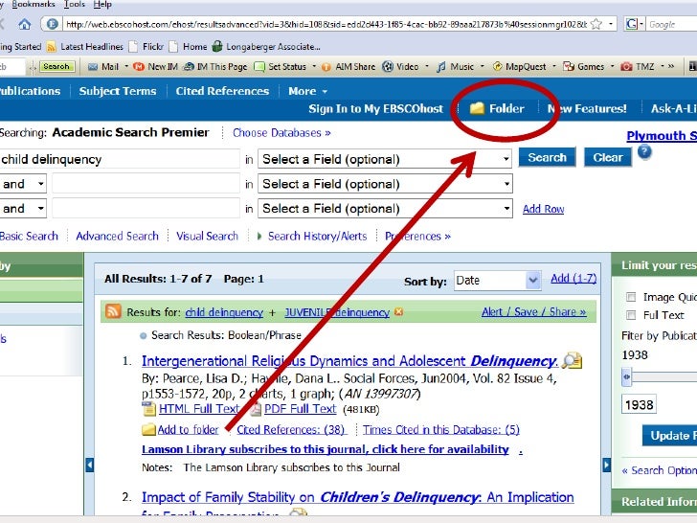Click Cited References: (38) link

pyautogui.click(x=291, y=429)
